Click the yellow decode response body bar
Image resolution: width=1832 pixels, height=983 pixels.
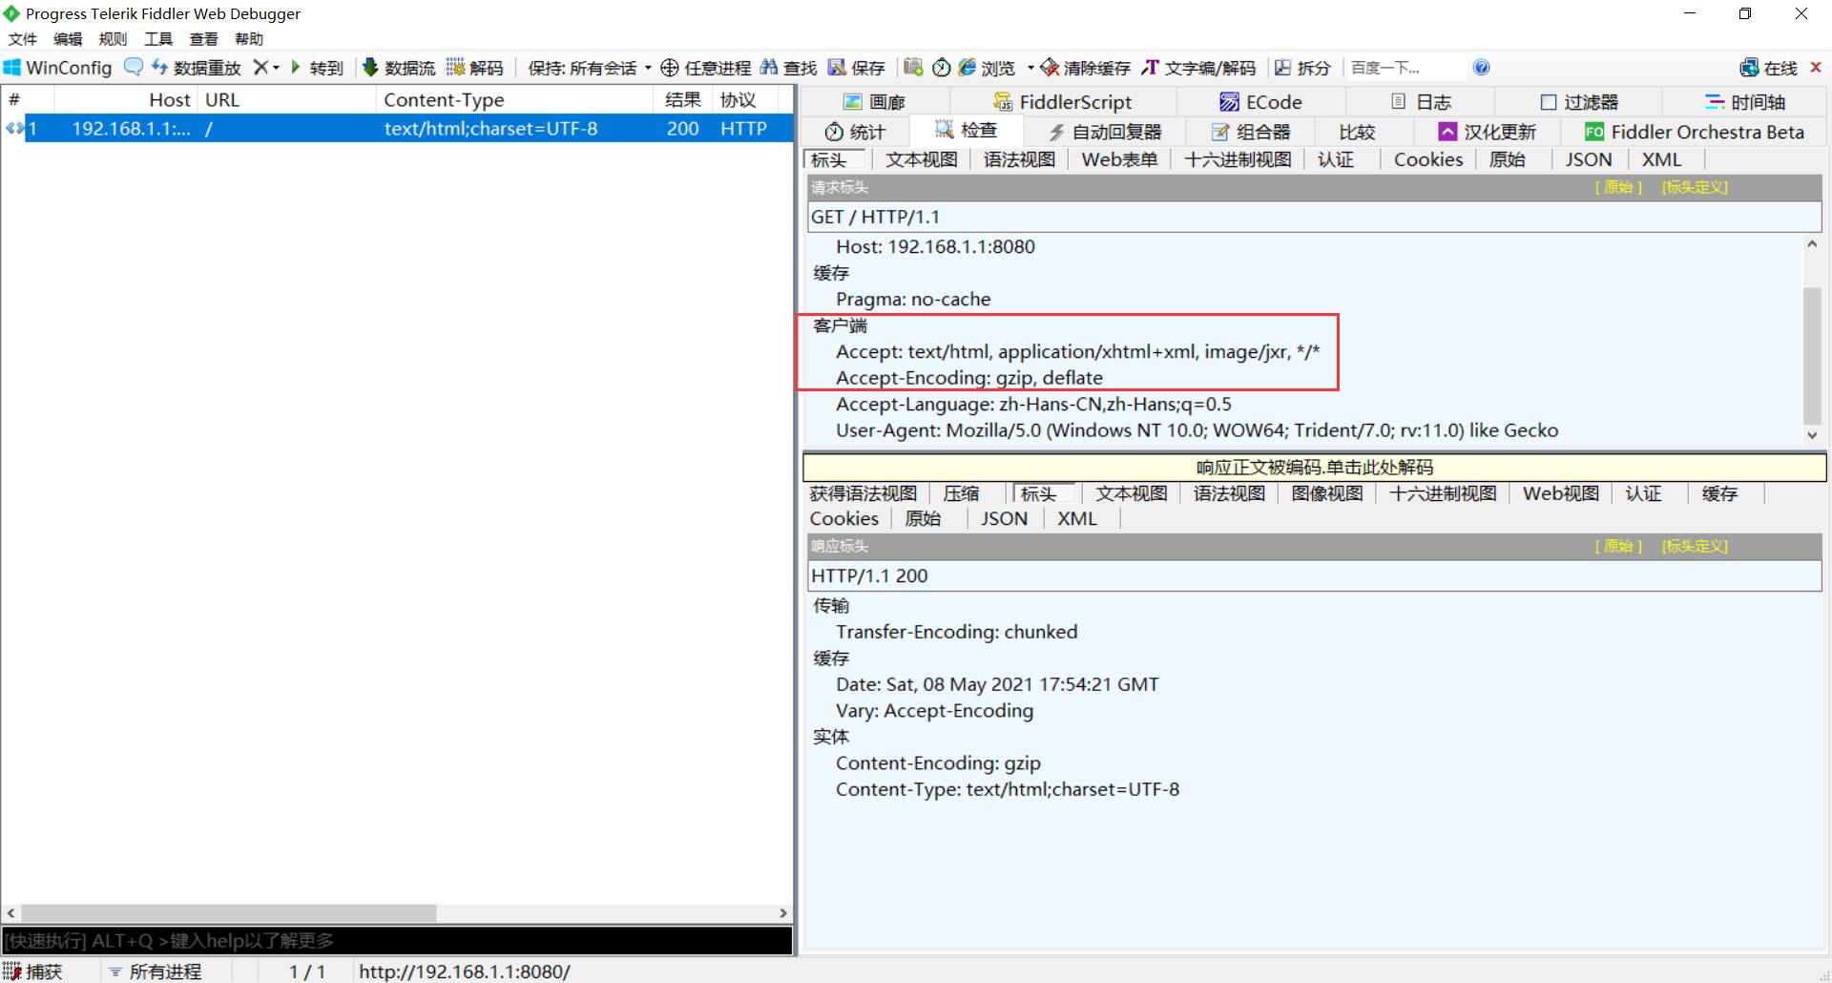coord(1314,468)
